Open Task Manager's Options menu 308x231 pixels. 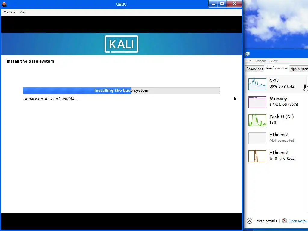pos(261,61)
